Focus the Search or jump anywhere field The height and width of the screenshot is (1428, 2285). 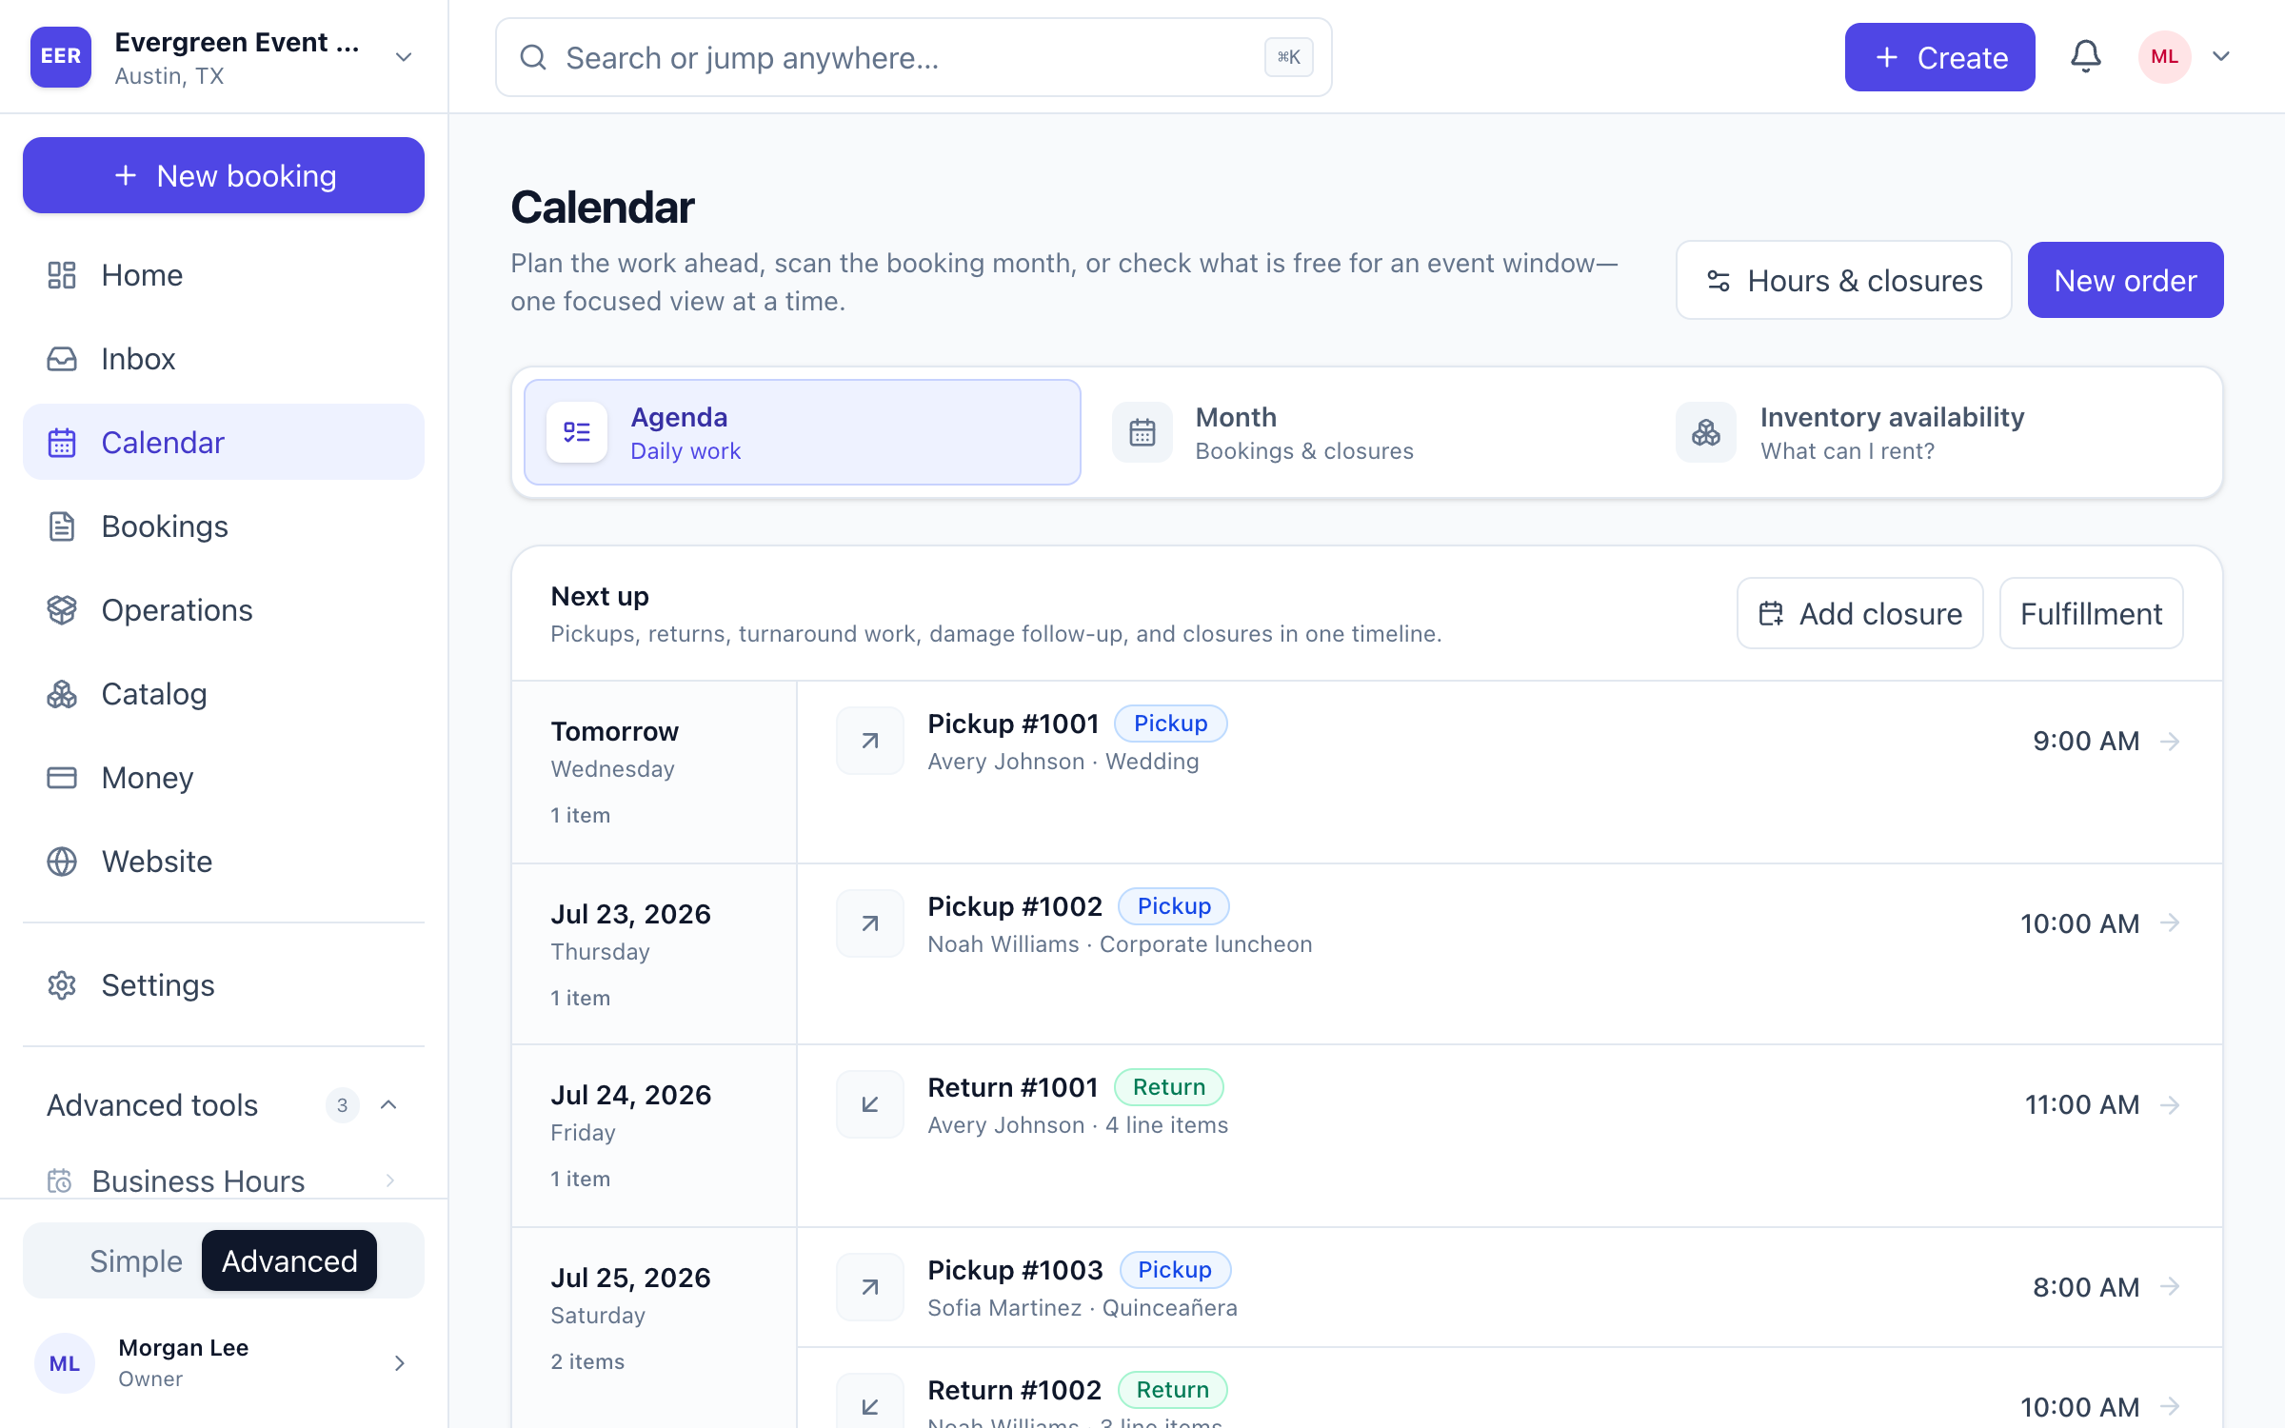pyautogui.click(x=913, y=57)
